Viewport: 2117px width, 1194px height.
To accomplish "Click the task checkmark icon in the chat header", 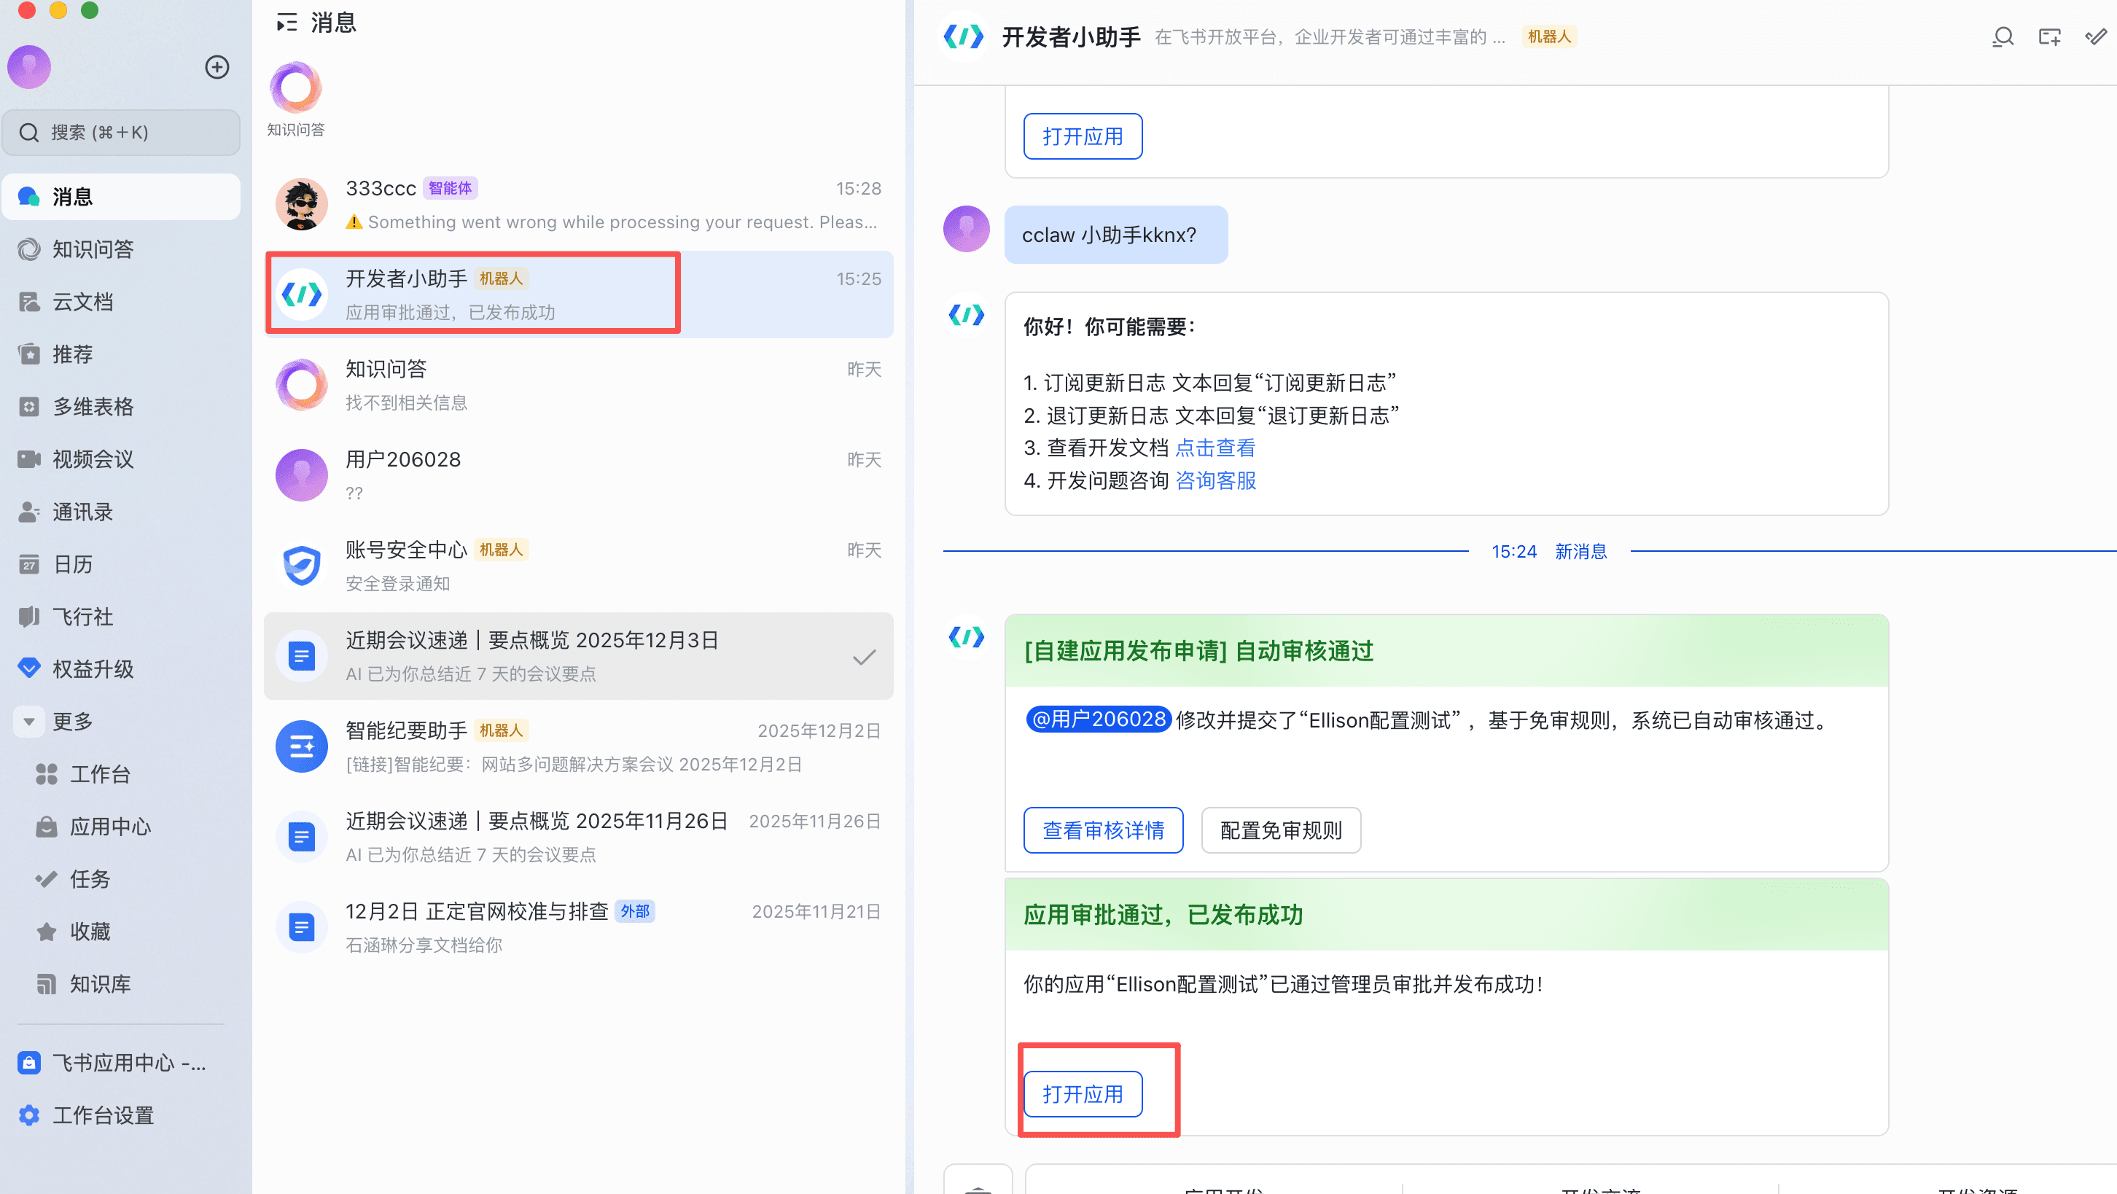I will pos(2096,37).
